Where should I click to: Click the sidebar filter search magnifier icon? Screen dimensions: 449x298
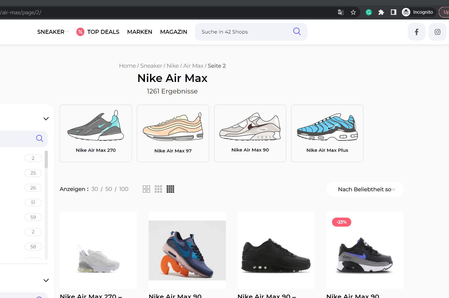(40, 138)
